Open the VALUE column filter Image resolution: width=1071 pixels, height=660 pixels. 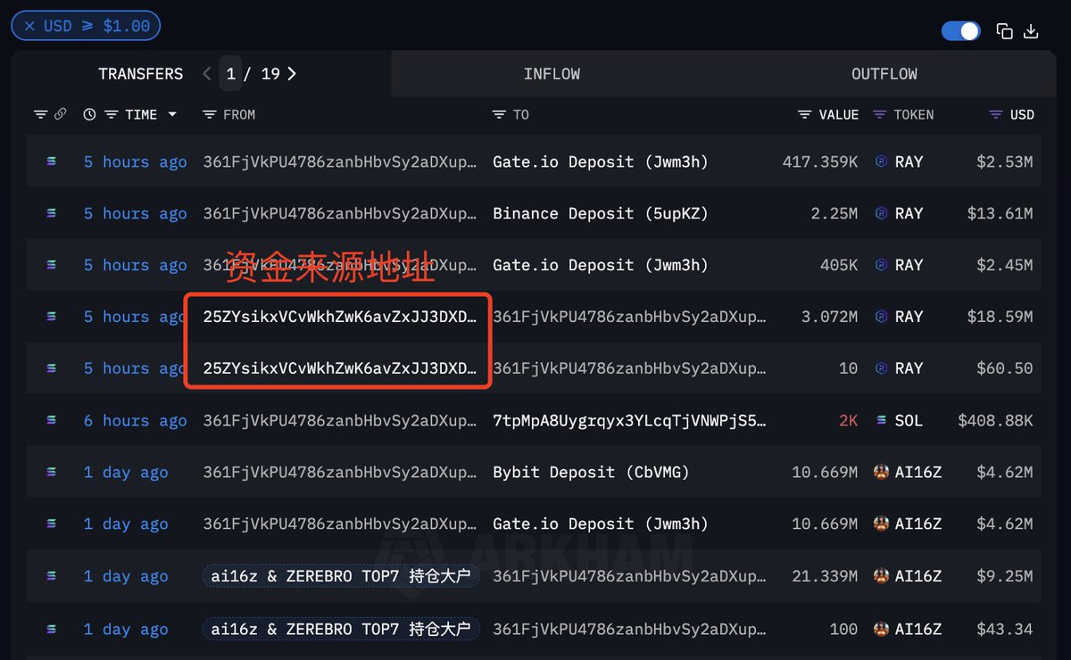coord(805,114)
